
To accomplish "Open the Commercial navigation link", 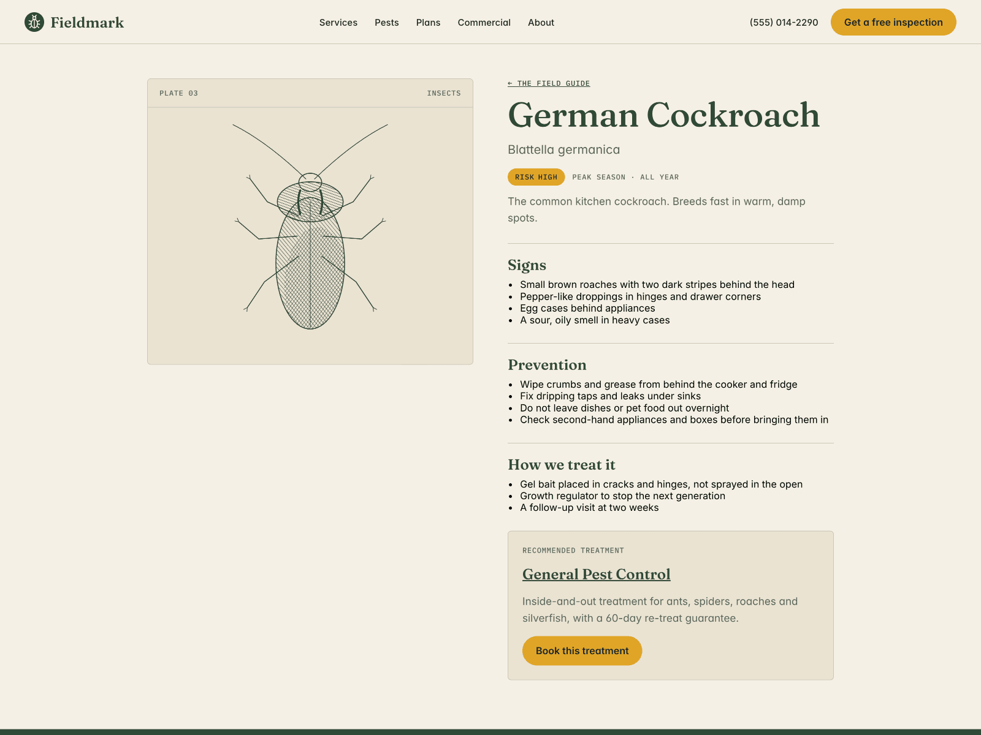I will (x=484, y=23).
